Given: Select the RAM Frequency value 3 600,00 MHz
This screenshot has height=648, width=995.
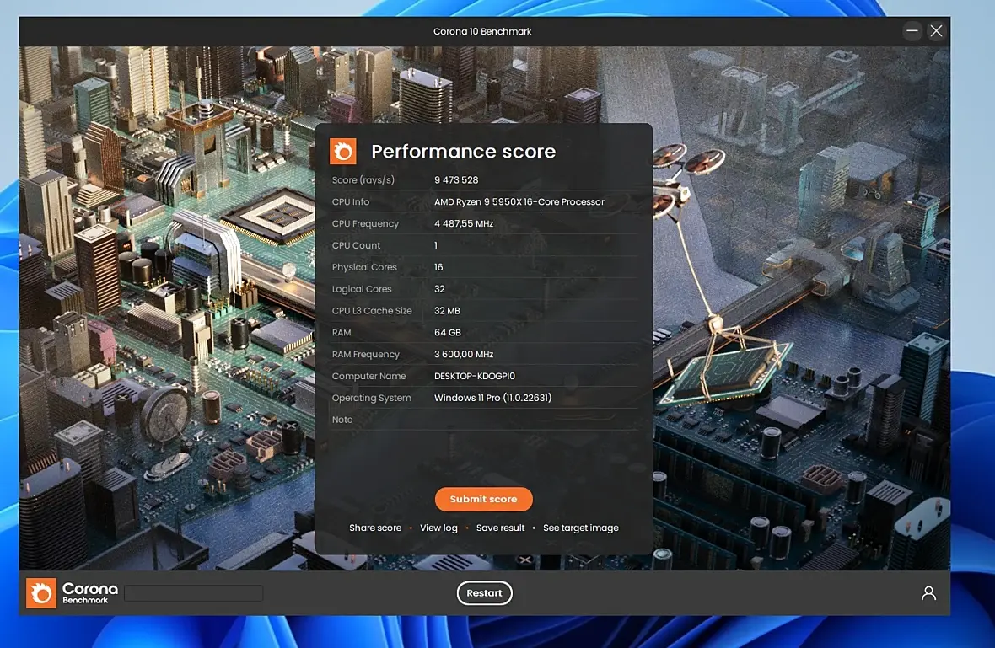Looking at the screenshot, I should [x=464, y=355].
